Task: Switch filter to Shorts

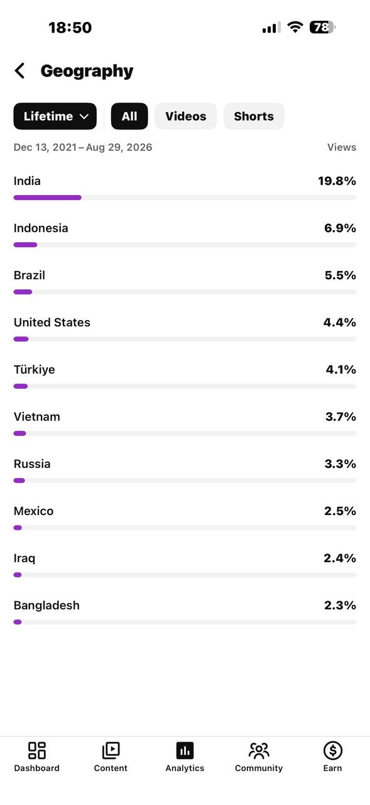Action: 254,116
